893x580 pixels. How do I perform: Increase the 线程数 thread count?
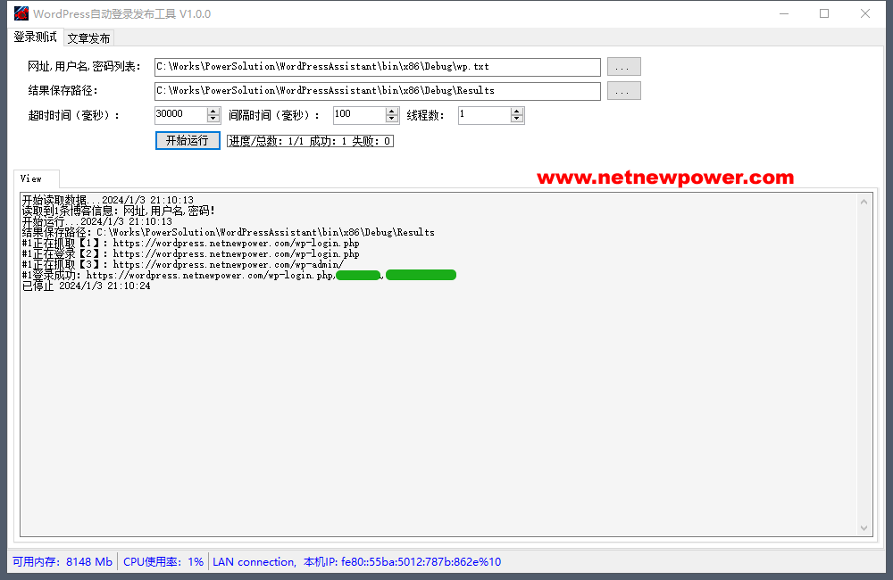(x=517, y=112)
